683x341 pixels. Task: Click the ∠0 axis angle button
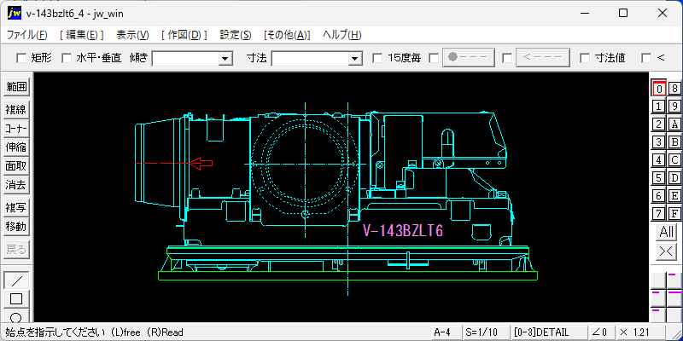pyautogui.click(x=600, y=332)
